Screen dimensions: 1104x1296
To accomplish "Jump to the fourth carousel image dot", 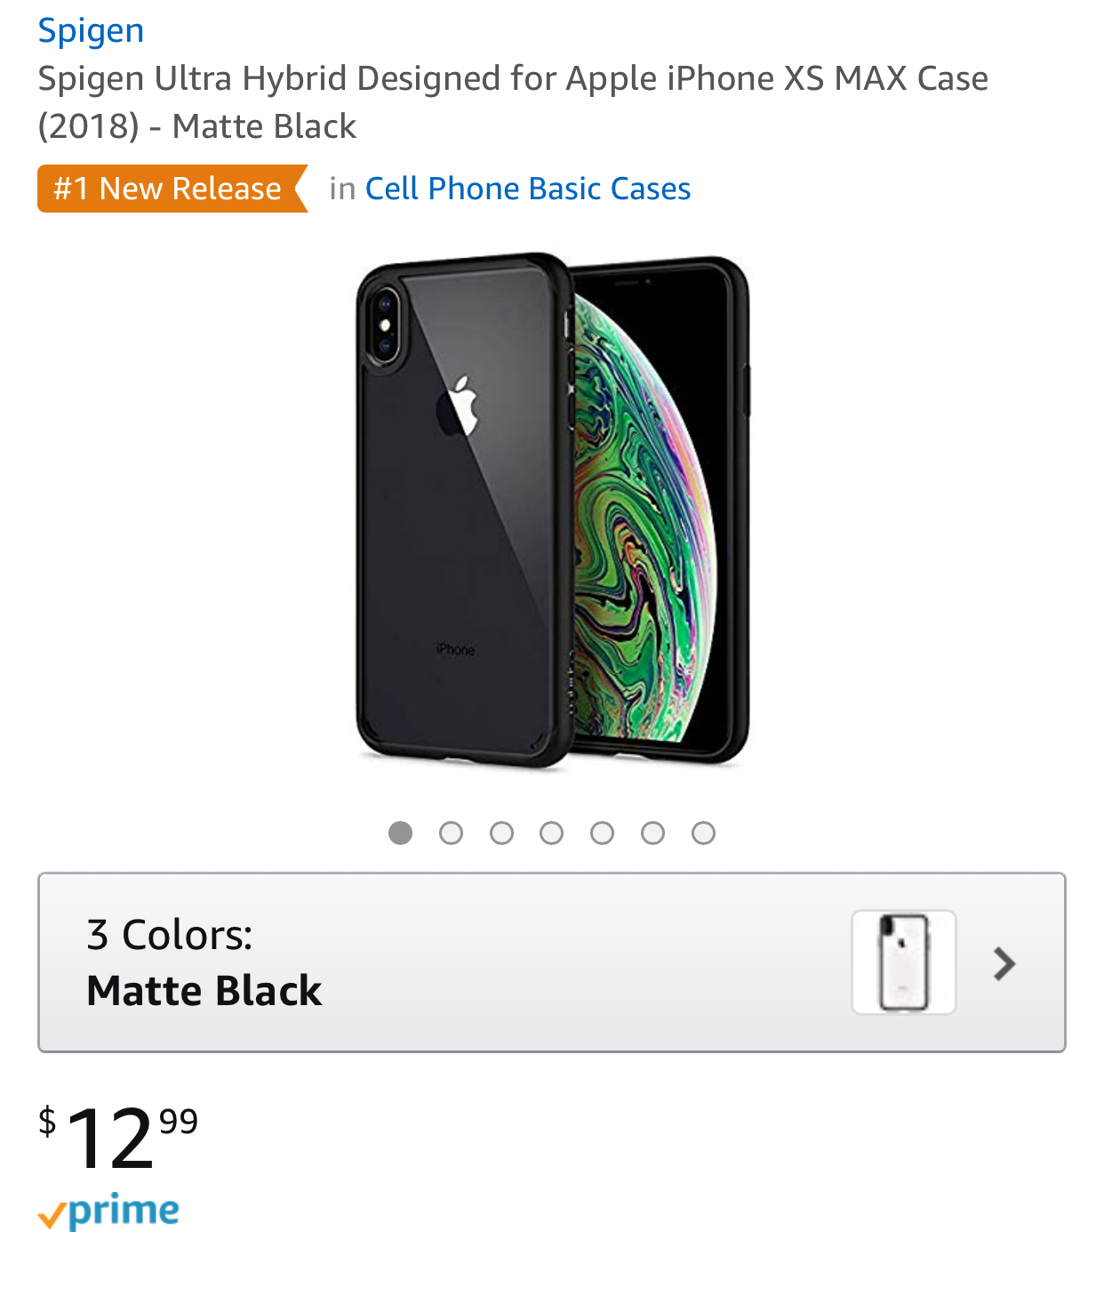I will [x=552, y=833].
